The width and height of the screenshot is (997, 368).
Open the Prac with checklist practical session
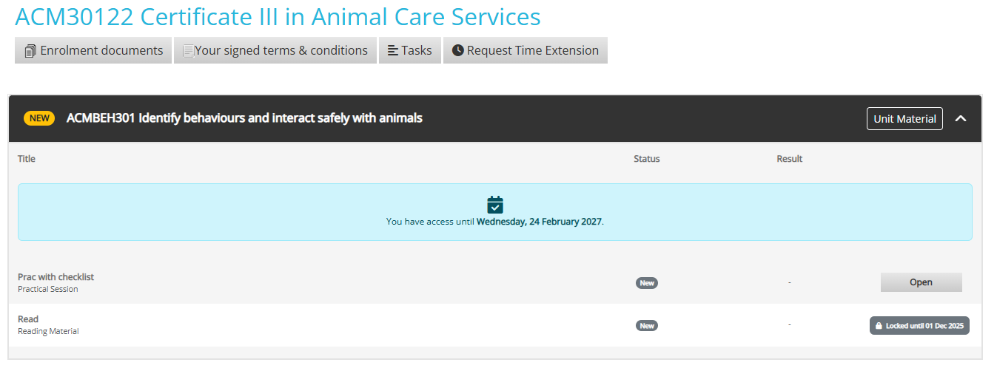[921, 282]
